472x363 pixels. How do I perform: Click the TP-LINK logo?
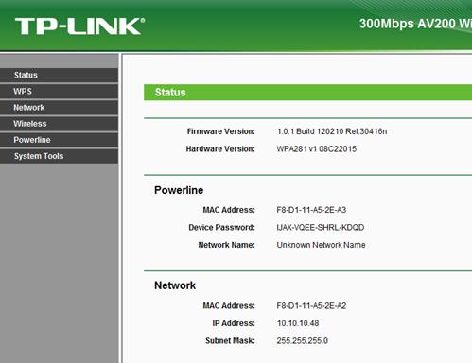(79, 26)
